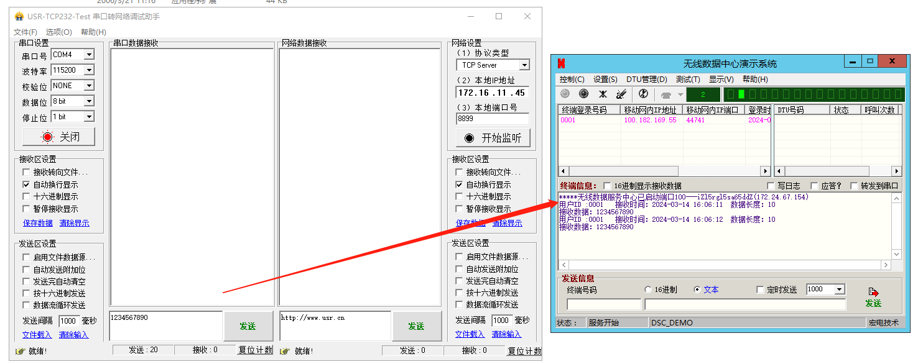The height and width of the screenshot is (364, 923).
Task: Click the clear/brush toolbar icon
Action: point(621,94)
